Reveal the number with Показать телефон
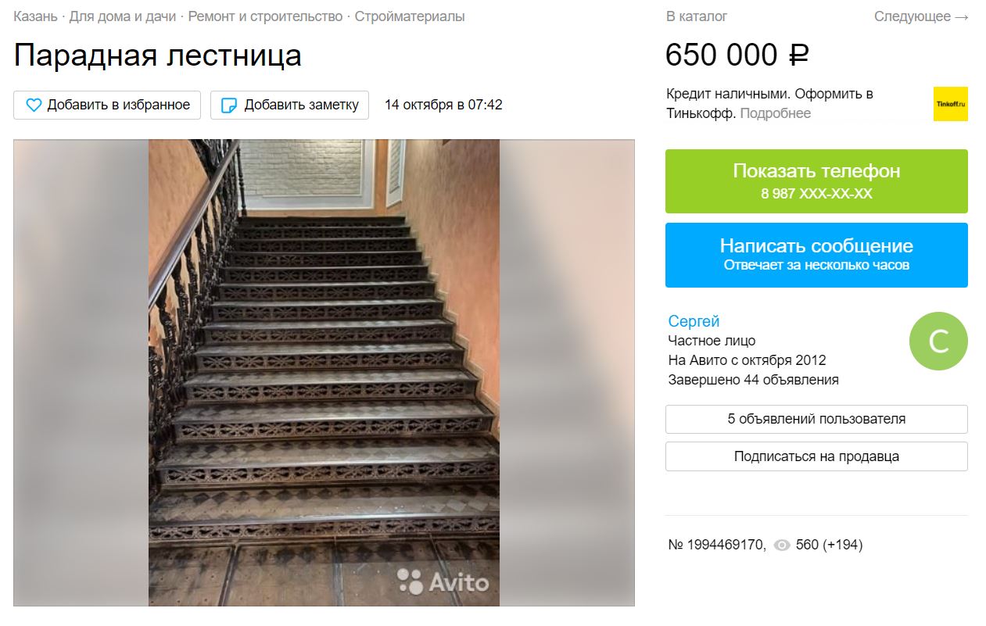 [x=816, y=181]
